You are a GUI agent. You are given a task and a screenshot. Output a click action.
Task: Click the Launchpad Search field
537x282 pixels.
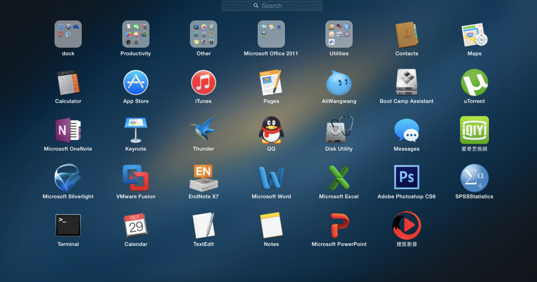click(272, 6)
